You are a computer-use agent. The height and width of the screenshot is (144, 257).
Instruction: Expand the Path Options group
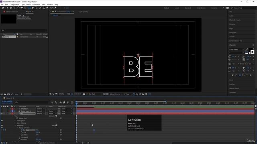(15, 121)
